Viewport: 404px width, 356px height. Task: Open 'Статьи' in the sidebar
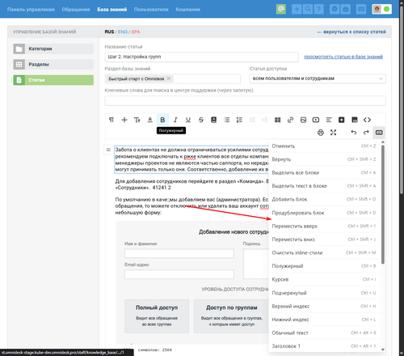[53, 80]
